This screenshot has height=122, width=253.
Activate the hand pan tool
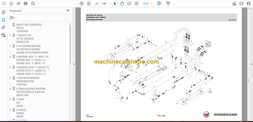(x=122, y=4)
